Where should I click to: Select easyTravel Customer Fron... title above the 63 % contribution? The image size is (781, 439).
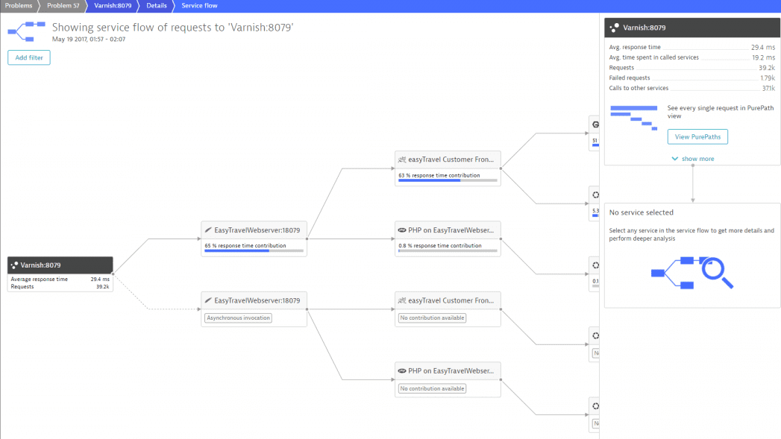click(x=451, y=160)
